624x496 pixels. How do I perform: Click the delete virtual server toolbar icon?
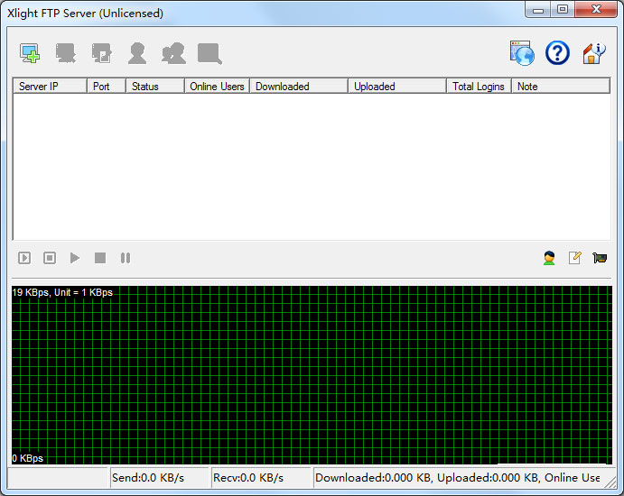pyautogui.click(x=65, y=53)
